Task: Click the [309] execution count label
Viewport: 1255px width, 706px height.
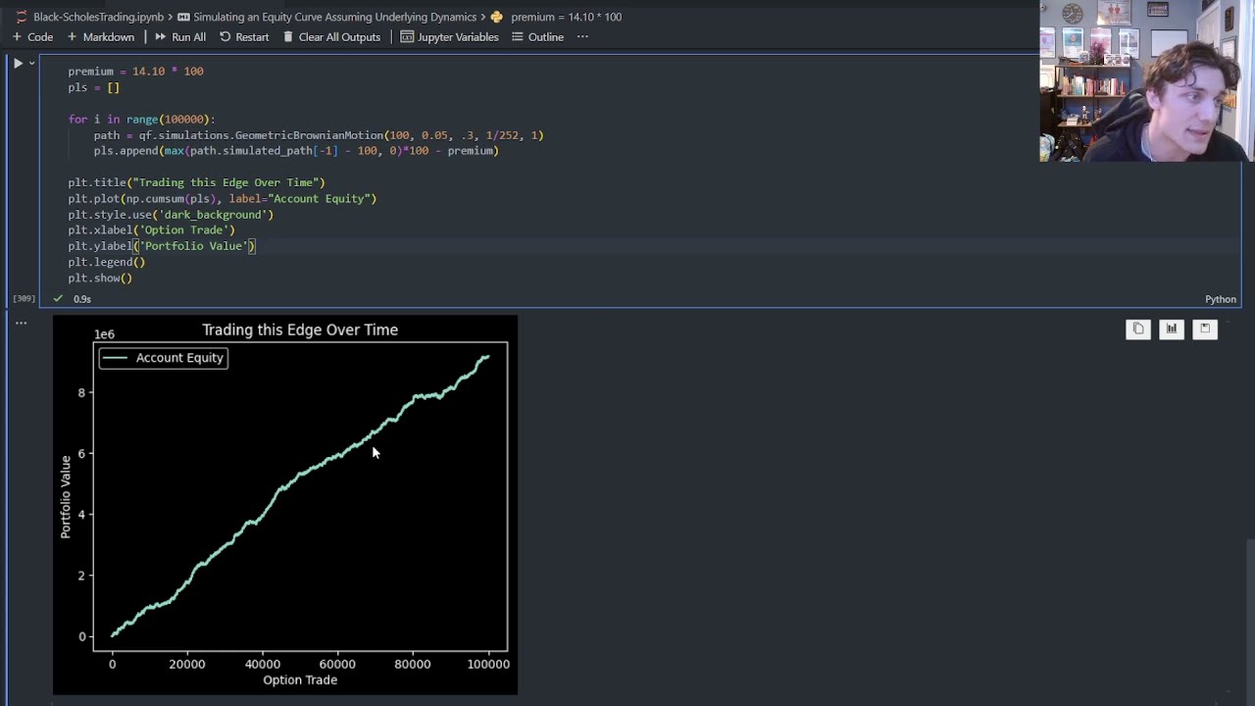Action: click(x=25, y=298)
